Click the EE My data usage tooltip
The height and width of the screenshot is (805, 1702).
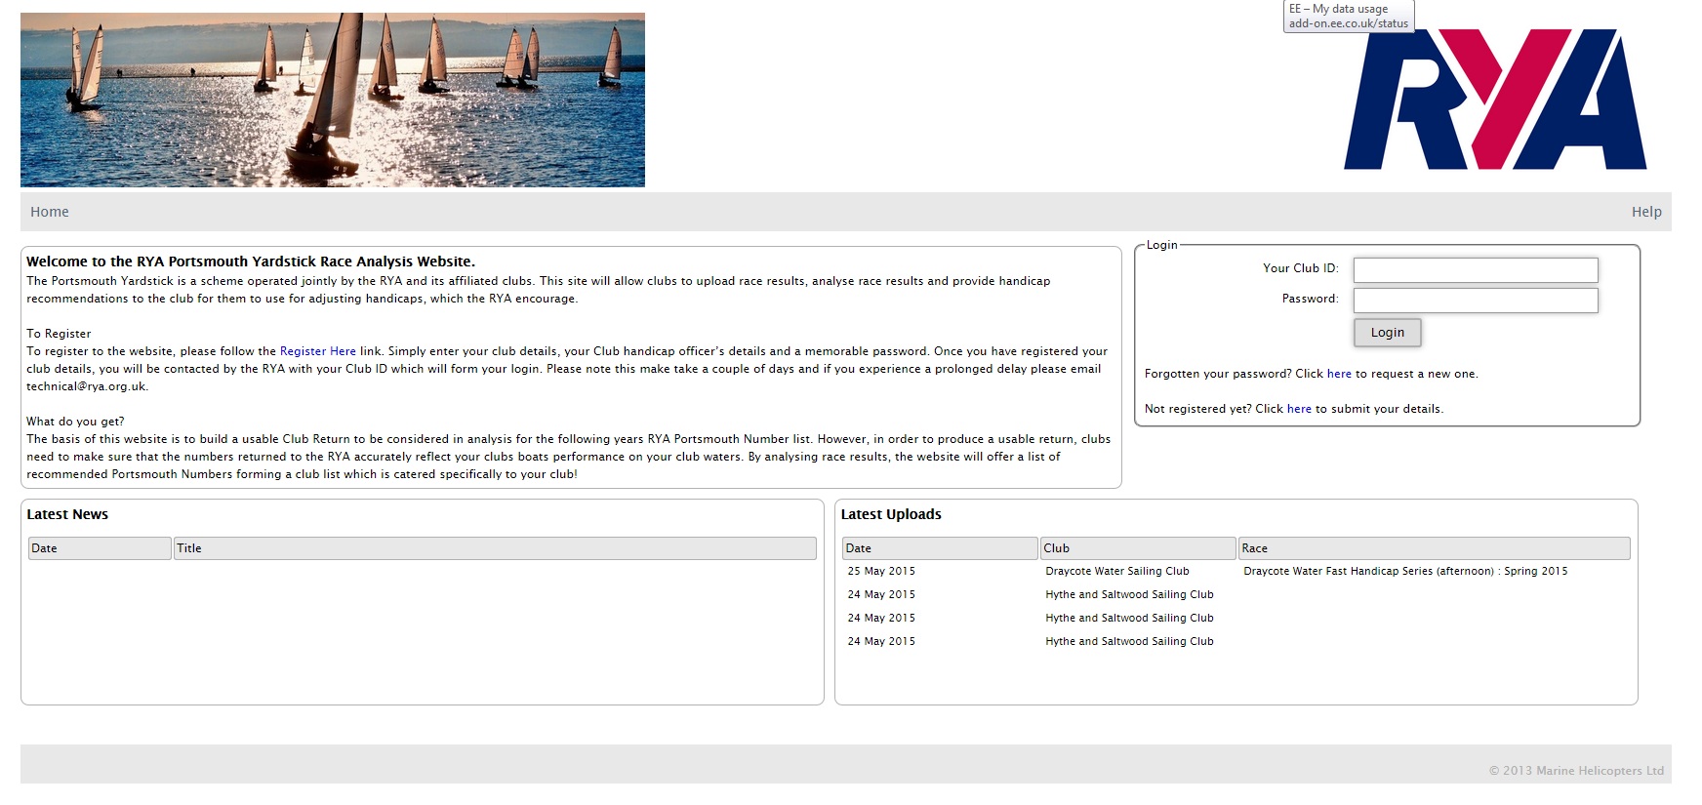pyautogui.click(x=1349, y=17)
